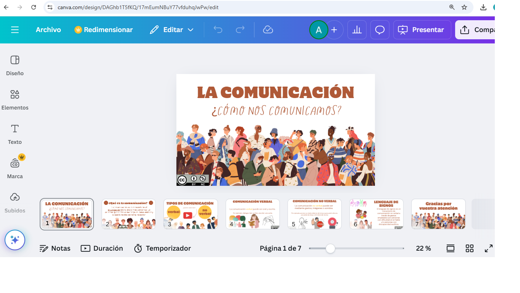The height and width of the screenshot is (293, 520).
Task: Open the analytics bar chart icon
Action: click(357, 30)
